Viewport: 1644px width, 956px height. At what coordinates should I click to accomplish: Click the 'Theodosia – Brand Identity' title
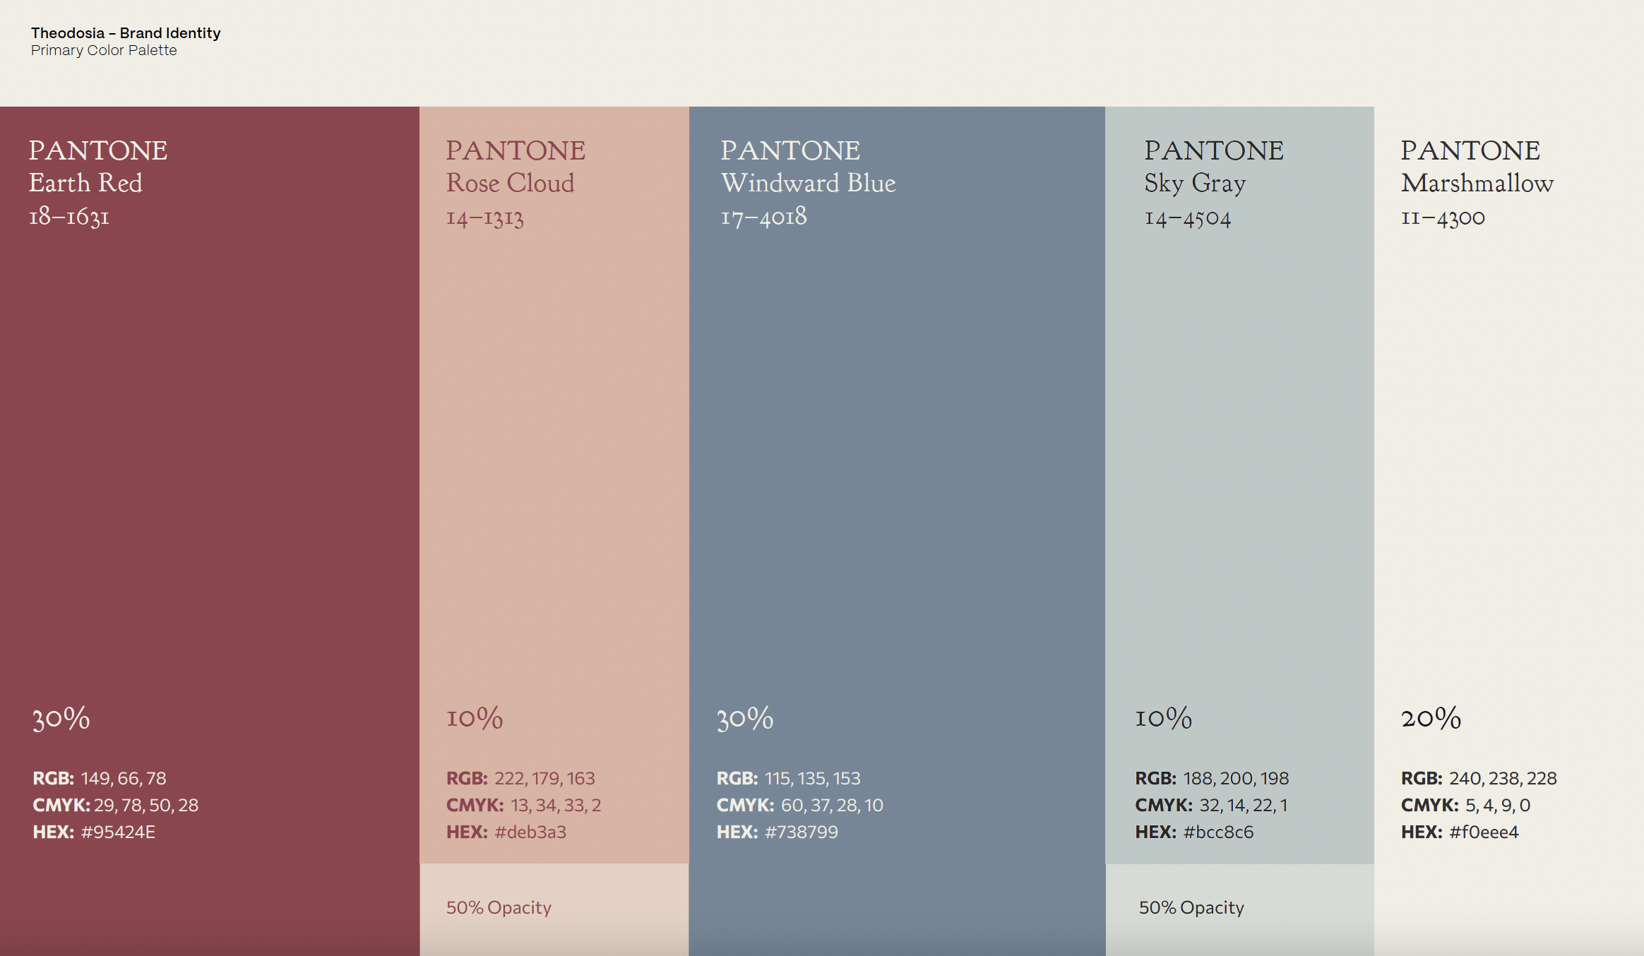[126, 33]
